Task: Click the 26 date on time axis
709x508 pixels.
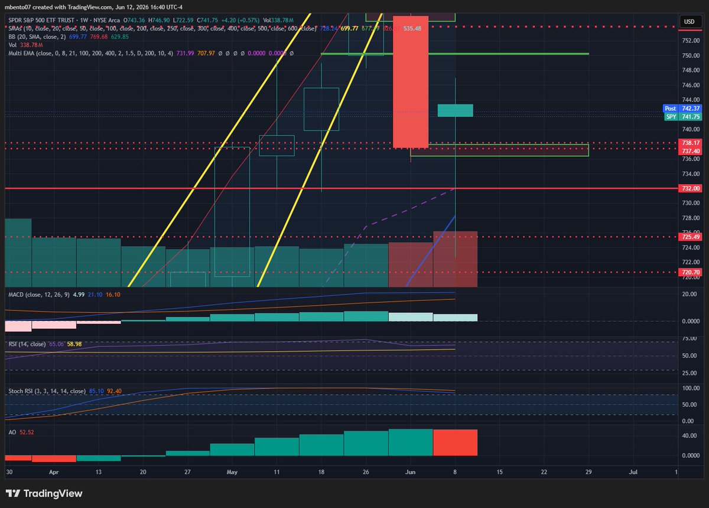Action: [366, 473]
